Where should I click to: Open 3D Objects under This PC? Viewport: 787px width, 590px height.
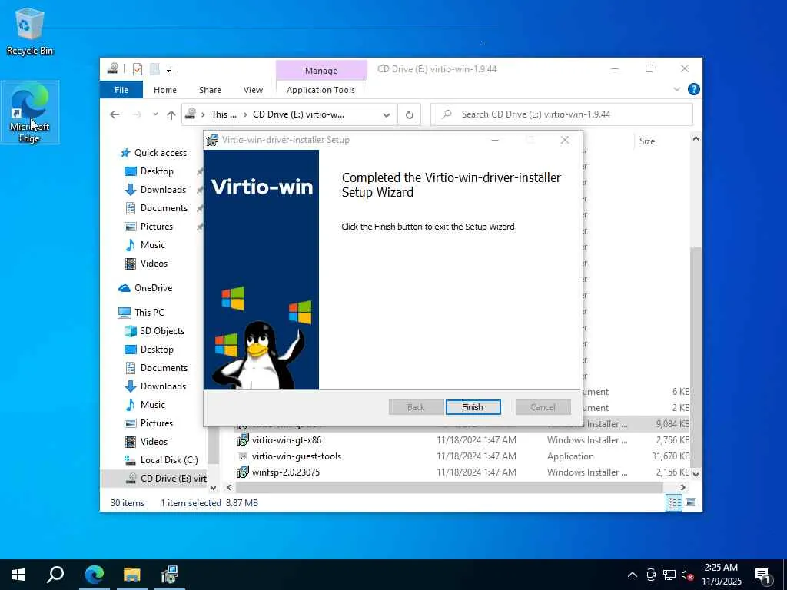[x=162, y=331]
